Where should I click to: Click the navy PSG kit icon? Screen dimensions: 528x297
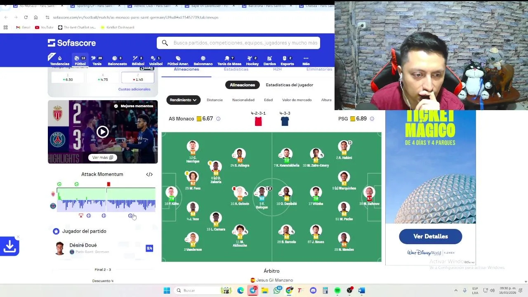(285, 121)
